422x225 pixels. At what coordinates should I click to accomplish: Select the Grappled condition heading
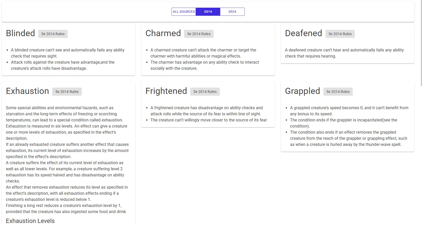click(x=303, y=91)
